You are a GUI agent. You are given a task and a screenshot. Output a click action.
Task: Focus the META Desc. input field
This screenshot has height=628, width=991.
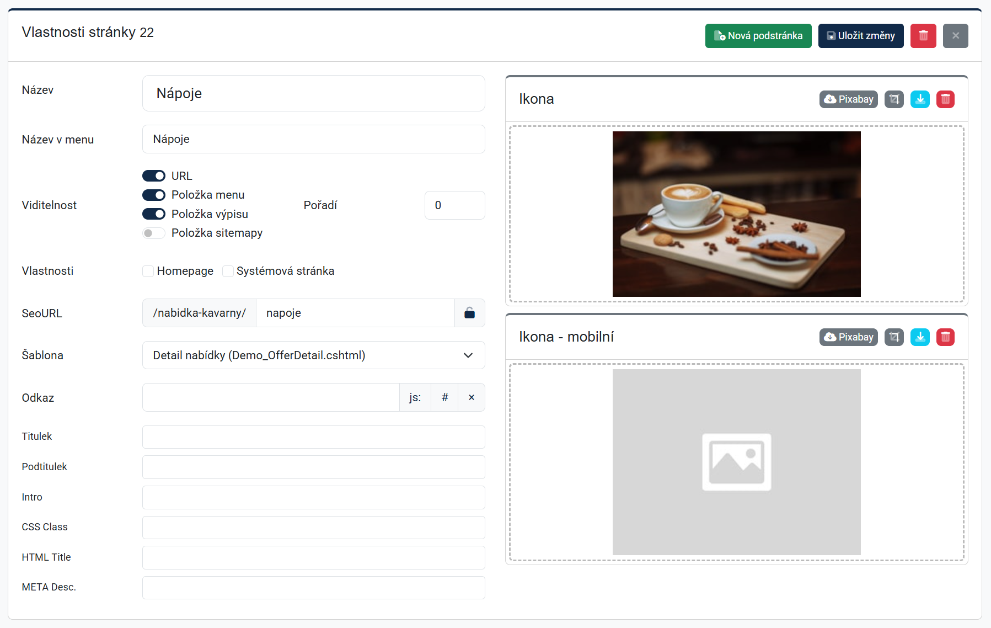click(314, 588)
